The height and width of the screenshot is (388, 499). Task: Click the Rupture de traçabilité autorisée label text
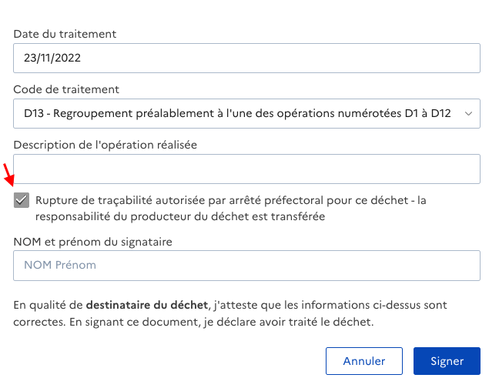tap(230, 200)
